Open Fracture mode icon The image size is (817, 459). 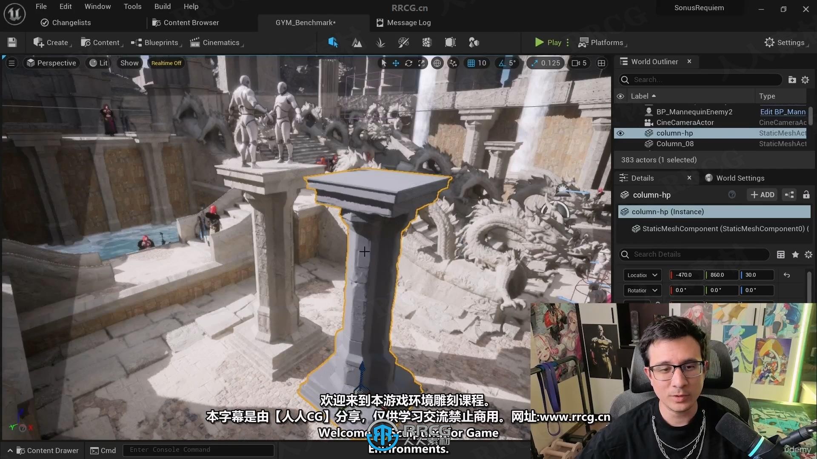[x=427, y=42]
